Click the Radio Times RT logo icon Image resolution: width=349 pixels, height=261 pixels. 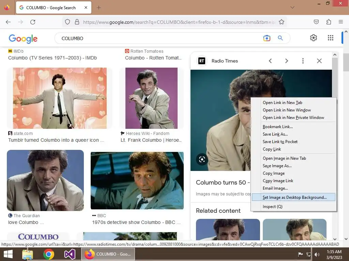pyautogui.click(x=202, y=61)
